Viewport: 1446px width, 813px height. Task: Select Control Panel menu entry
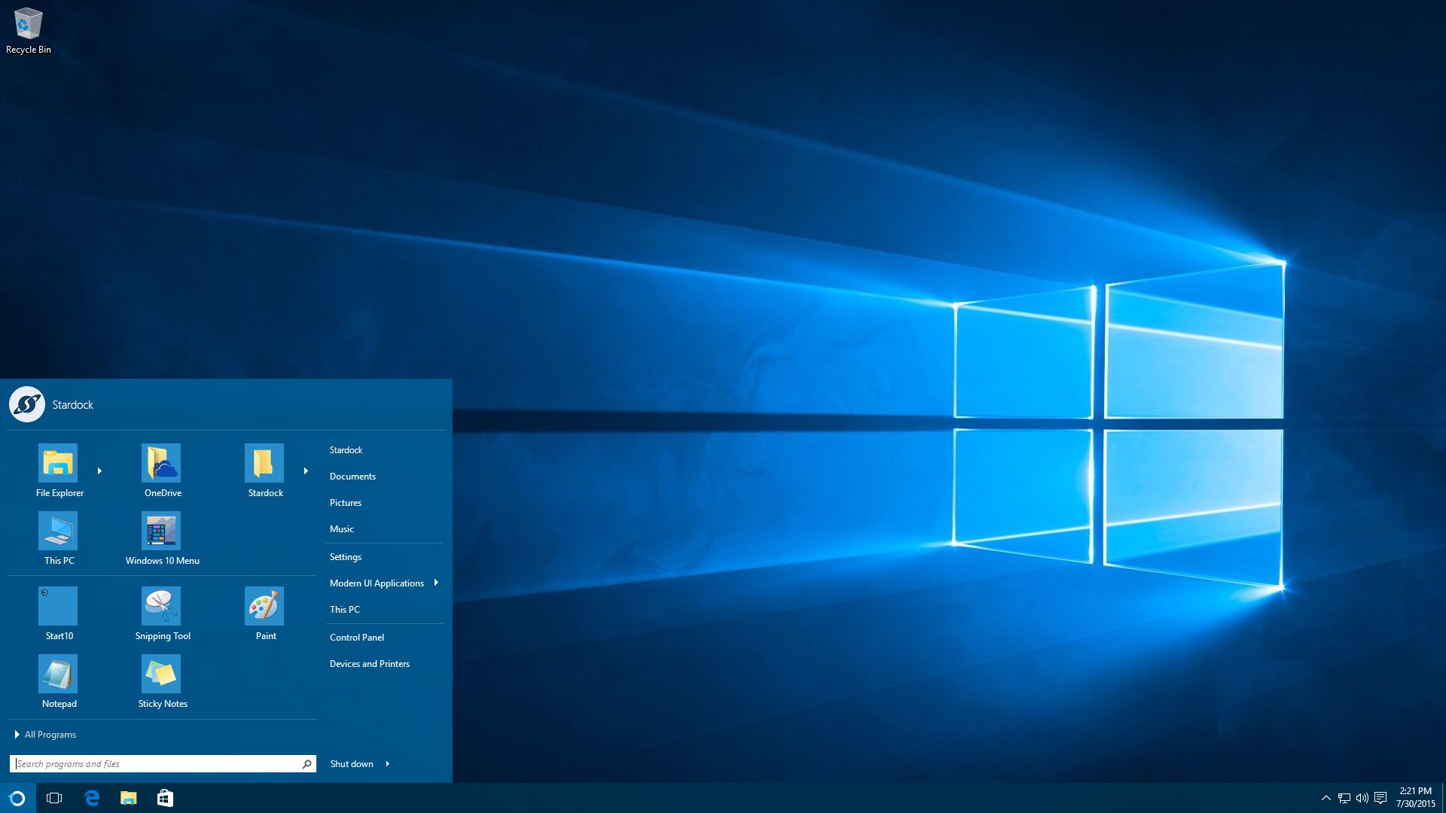[357, 638]
